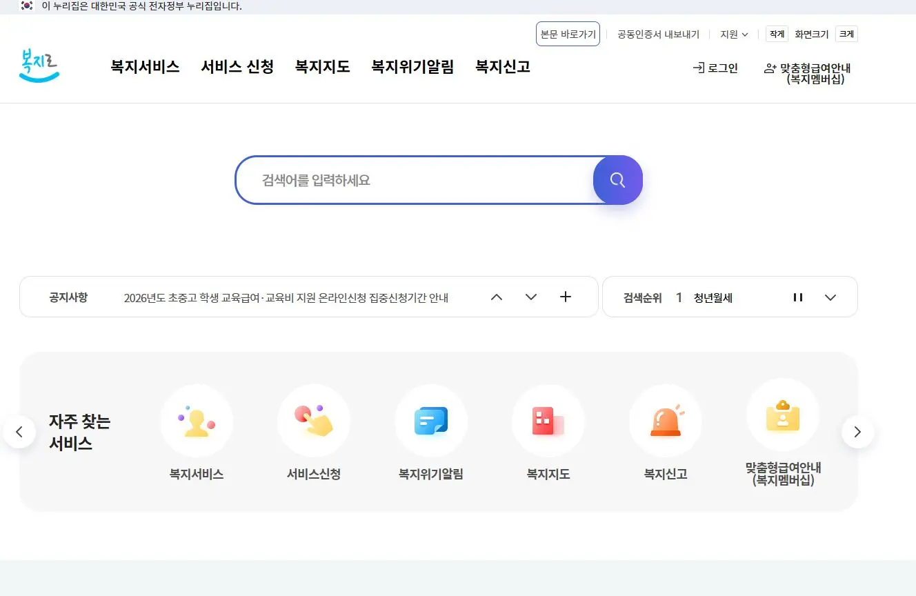The width and height of the screenshot is (916, 596).
Task: Pause the 검색순위 rotation
Action: 798,297
